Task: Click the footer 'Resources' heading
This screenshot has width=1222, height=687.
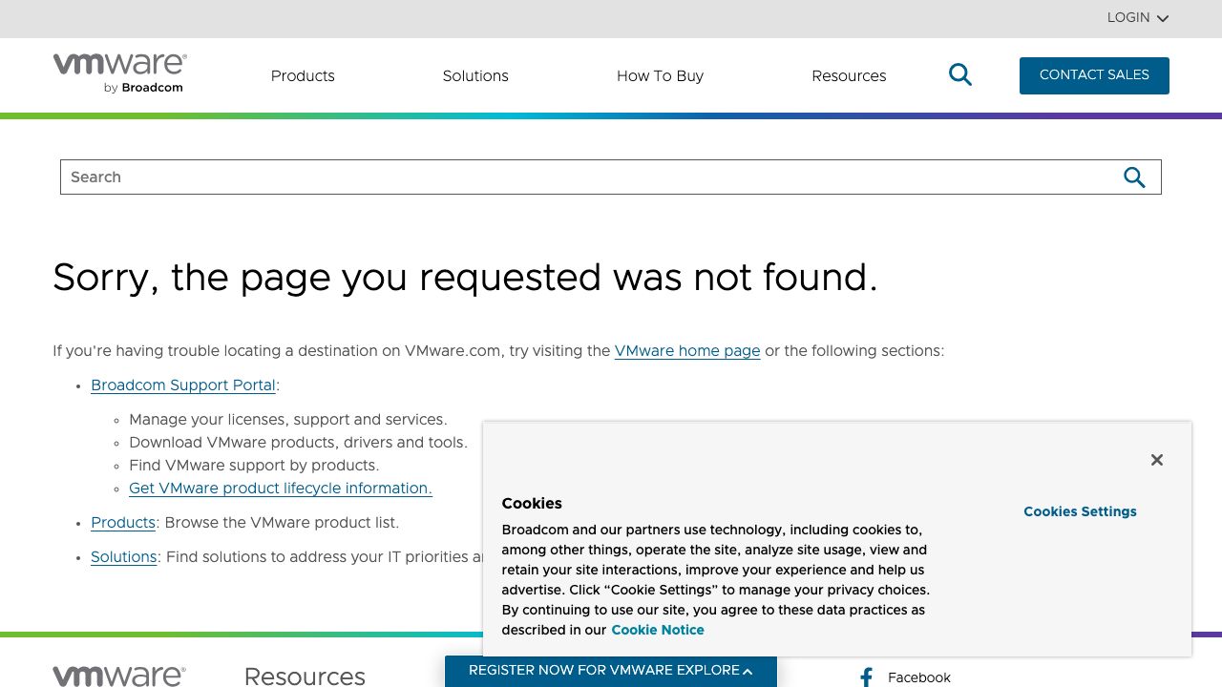Action: click(305, 677)
